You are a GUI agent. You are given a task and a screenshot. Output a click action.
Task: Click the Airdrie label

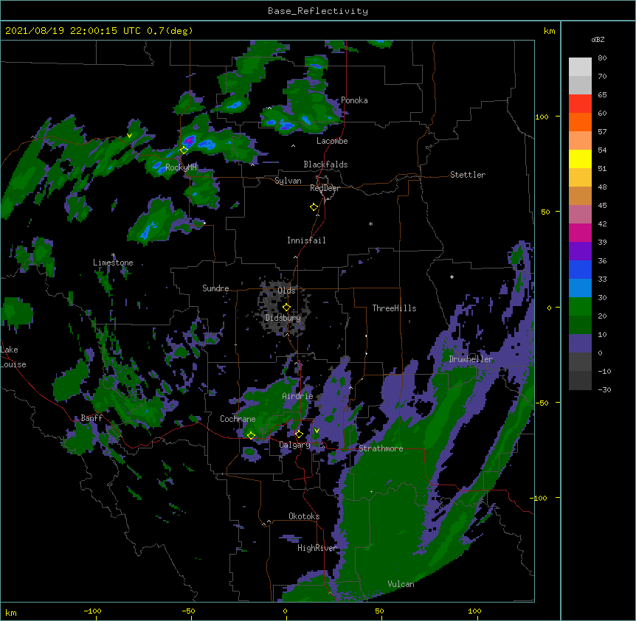297,396
